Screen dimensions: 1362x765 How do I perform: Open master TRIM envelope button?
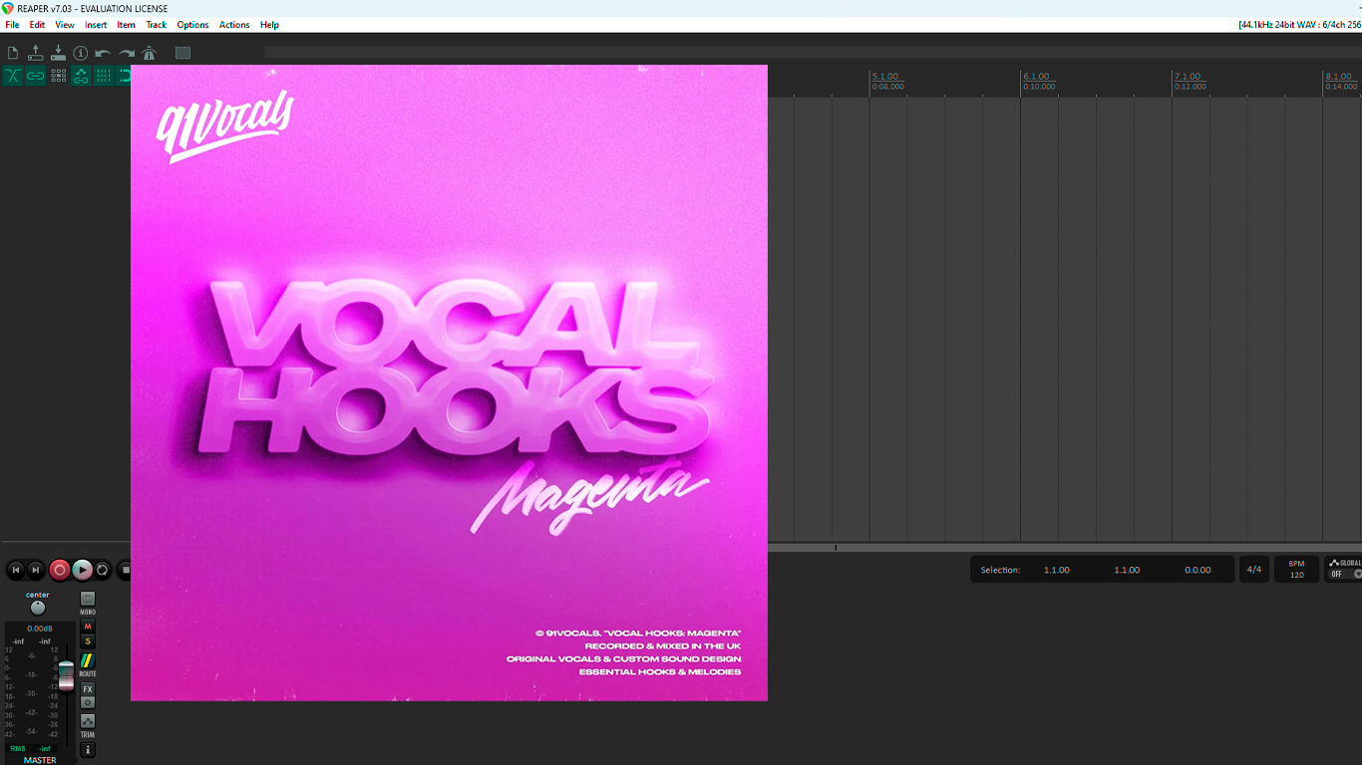[88, 720]
